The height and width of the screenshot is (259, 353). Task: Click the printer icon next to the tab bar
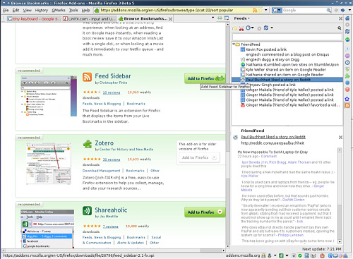220,18
